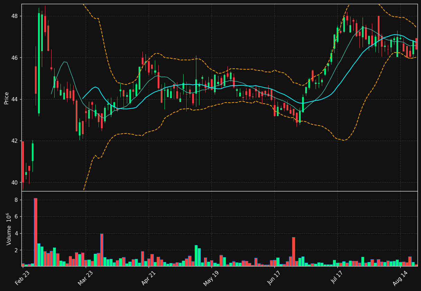Select the 'Volume 10⁶' axis title
The image size is (421, 291).
(9, 229)
